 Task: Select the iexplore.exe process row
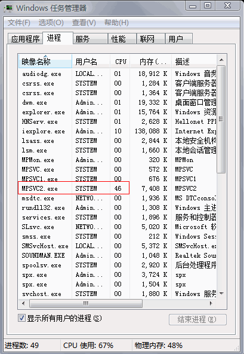point(117,131)
